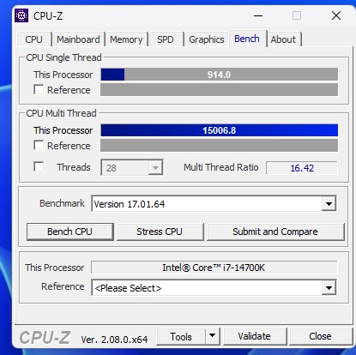
Task: Start the Bench CPU button
Action: coord(69,232)
